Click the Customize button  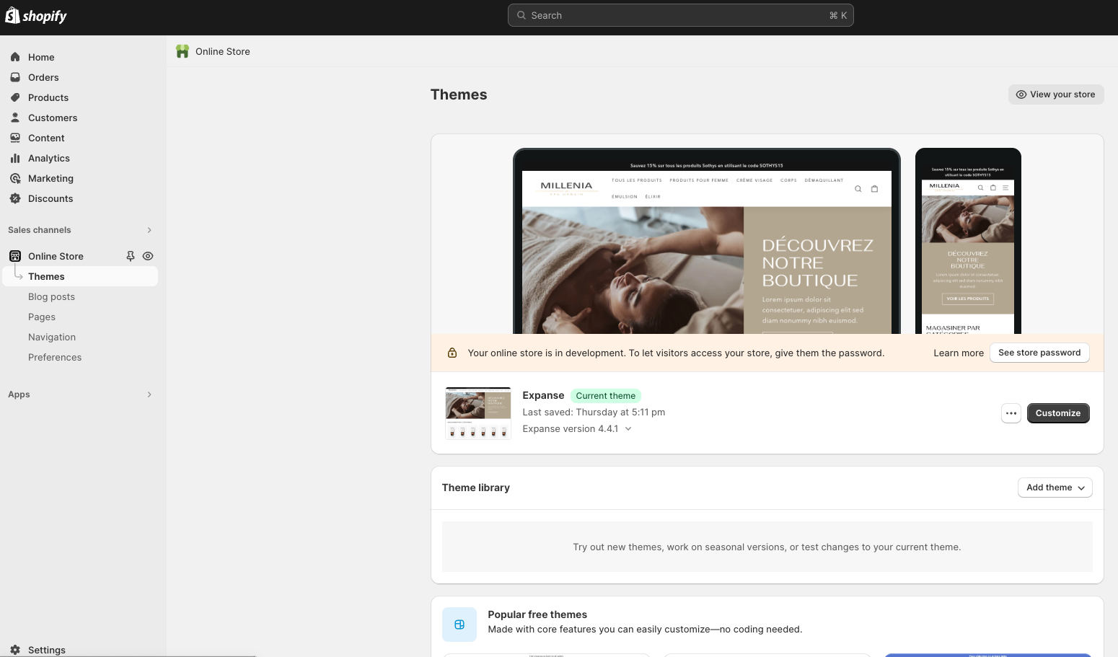pos(1057,413)
